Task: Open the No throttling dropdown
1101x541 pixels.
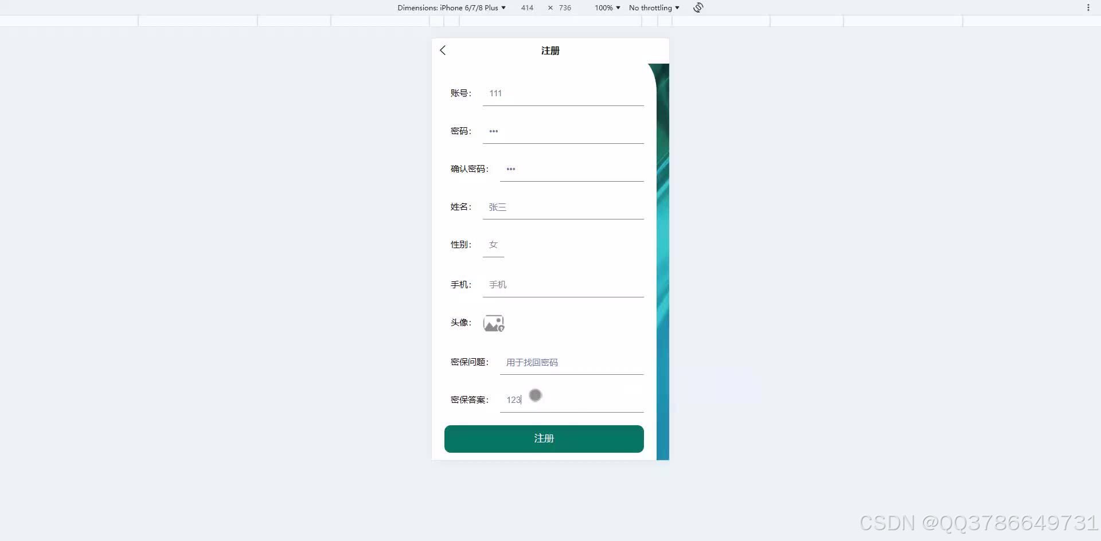Action: coord(653,7)
